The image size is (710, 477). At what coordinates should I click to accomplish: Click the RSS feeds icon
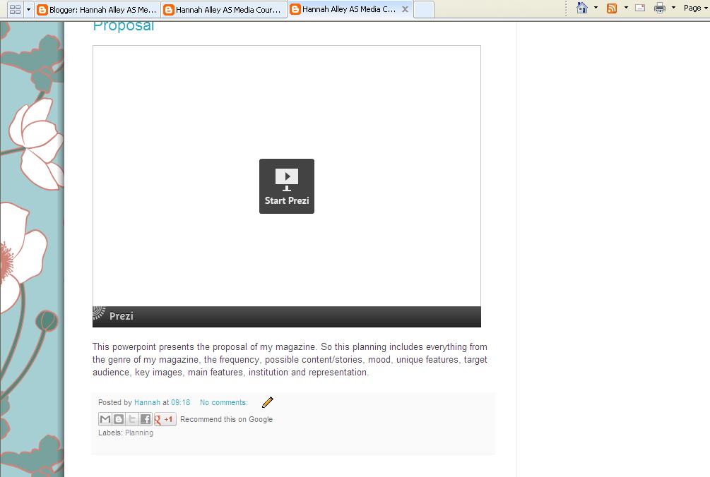click(612, 8)
